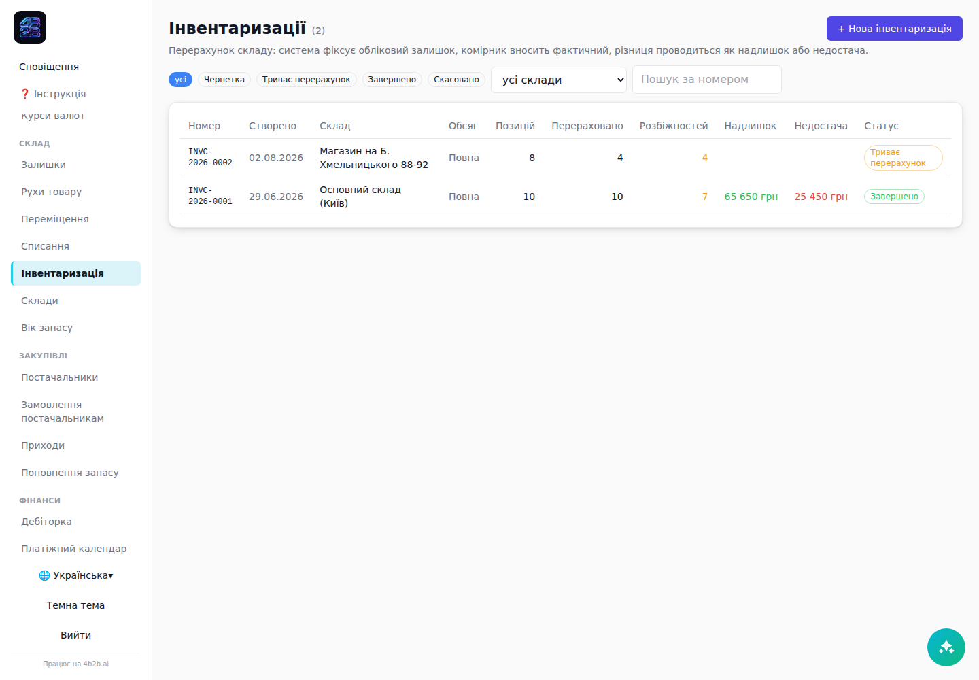Select Інвентаризація in the sidebar
This screenshot has height=680, width=979.
pos(75,273)
